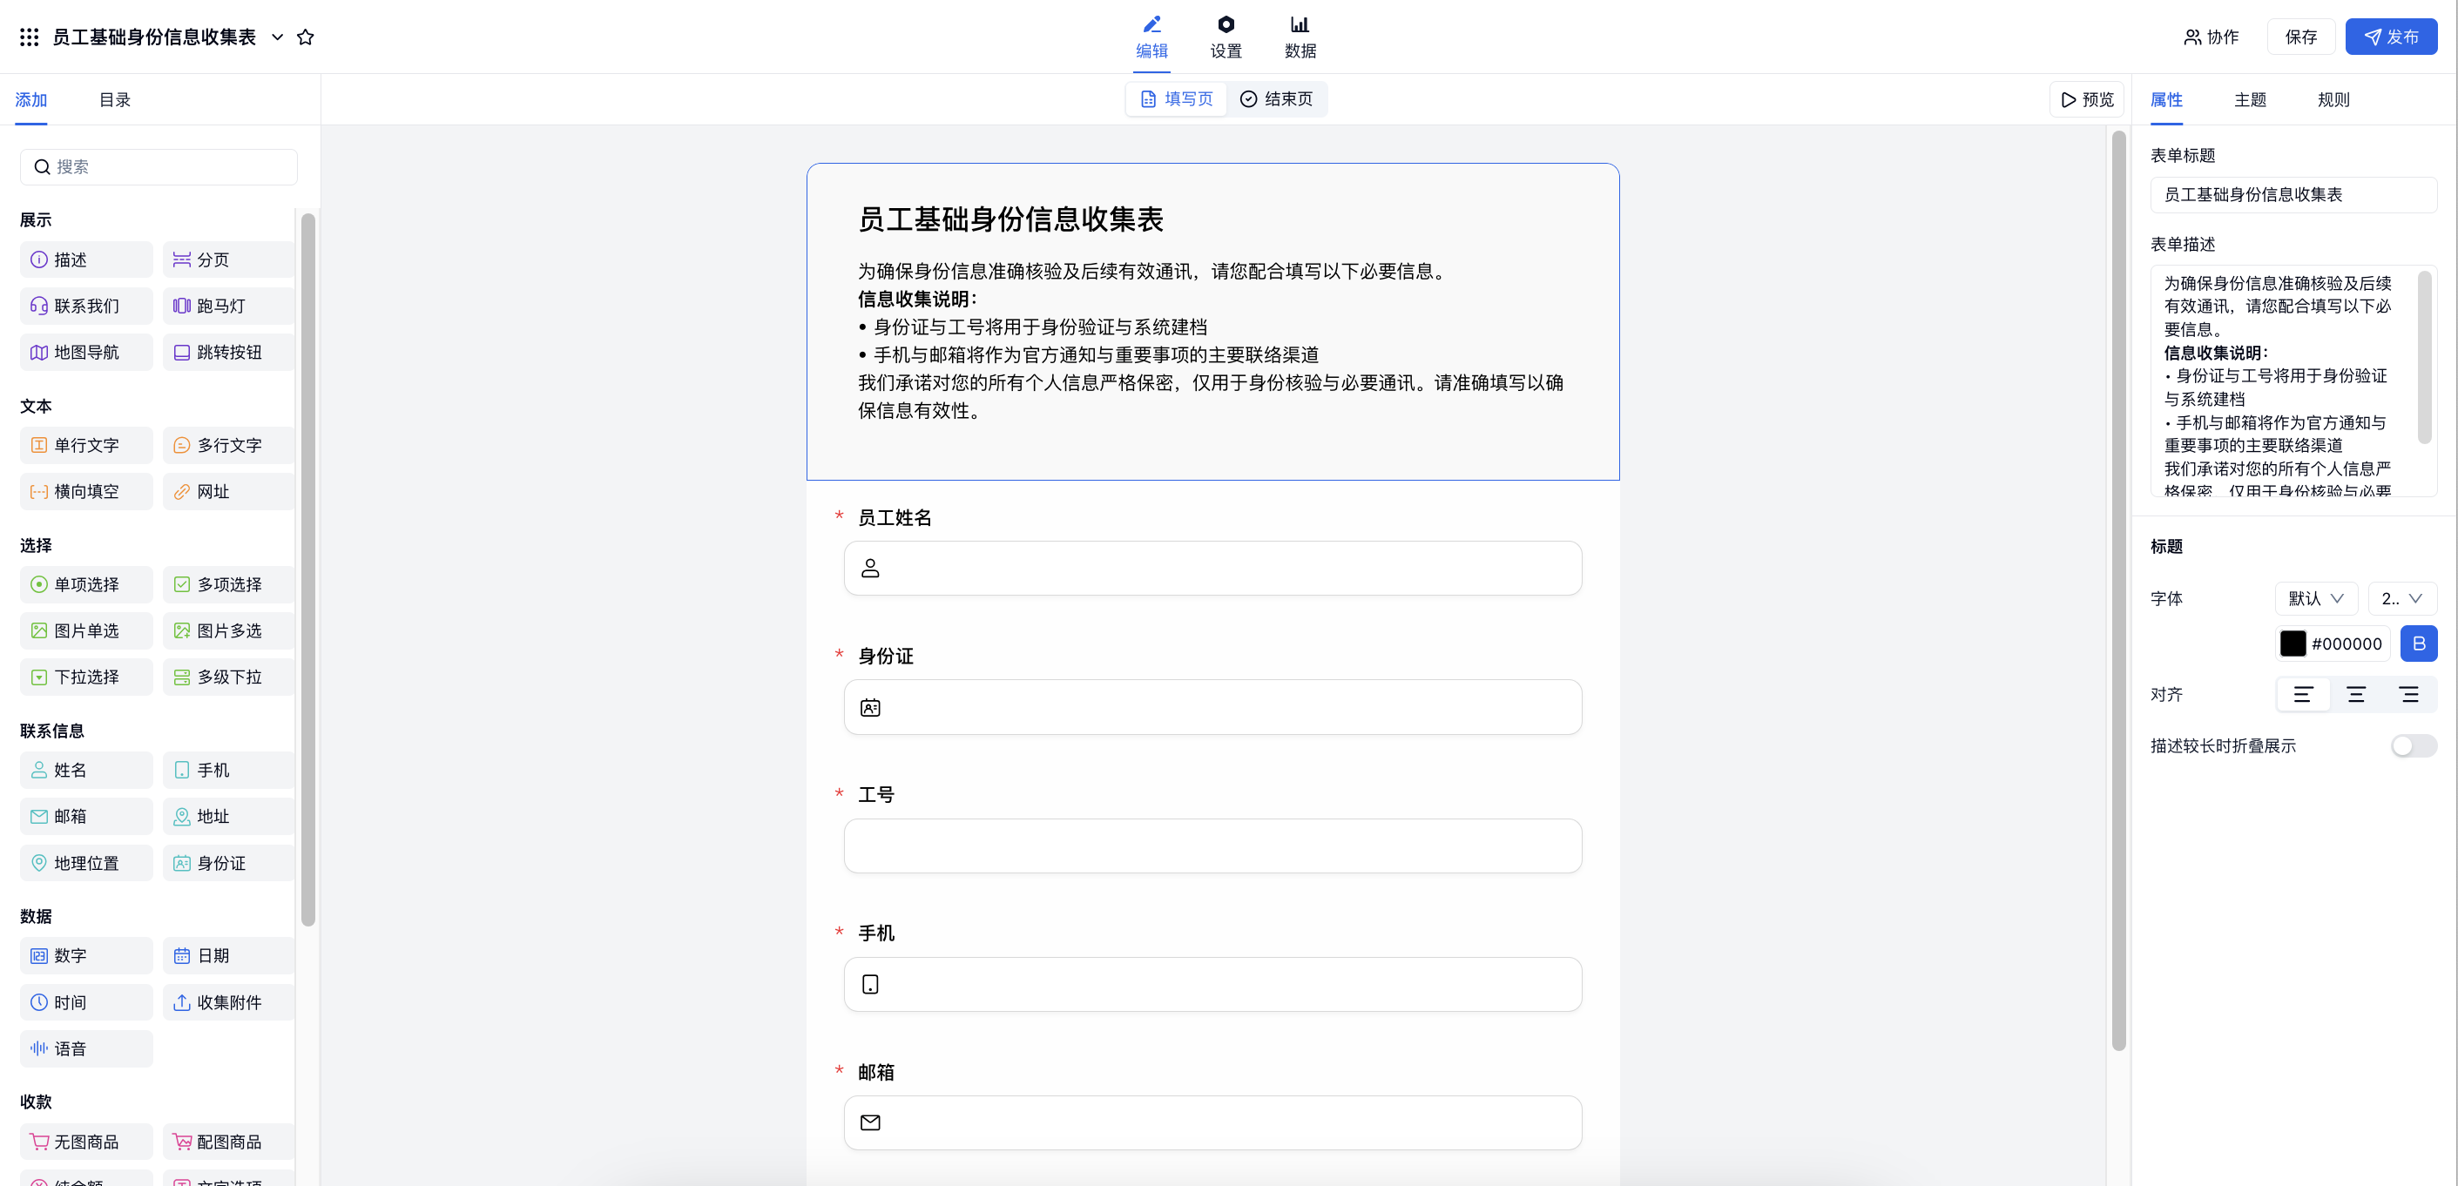Add a 多行文字 multi-line text field
This screenshot has width=2458, height=1186.
point(229,445)
